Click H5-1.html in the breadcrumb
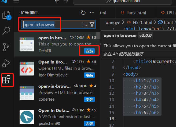 pyautogui.click(x=142, y=23)
